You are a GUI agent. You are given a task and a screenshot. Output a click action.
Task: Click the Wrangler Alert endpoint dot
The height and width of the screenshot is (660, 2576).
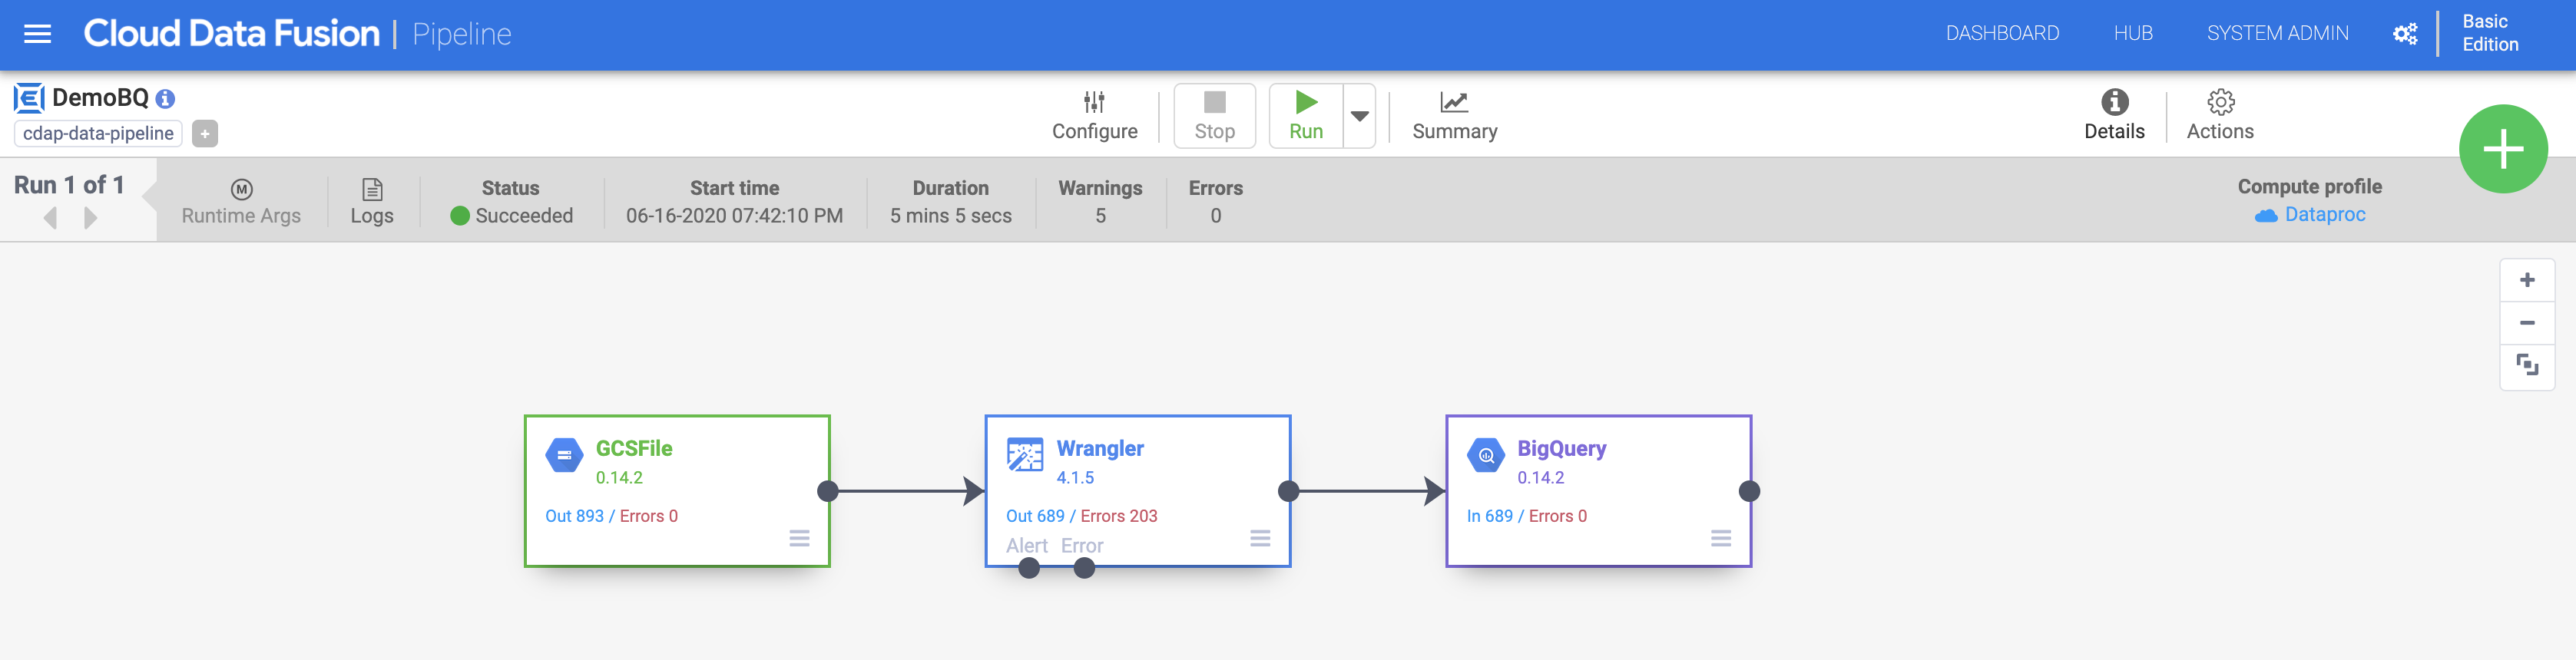[1029, 568]
